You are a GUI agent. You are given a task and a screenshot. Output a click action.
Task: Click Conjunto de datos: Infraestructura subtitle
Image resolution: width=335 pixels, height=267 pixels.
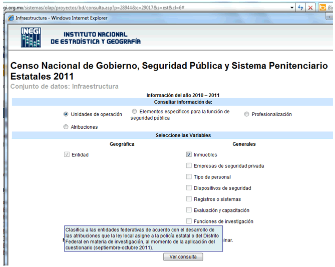pyautogui.click(x=64, y=86)
